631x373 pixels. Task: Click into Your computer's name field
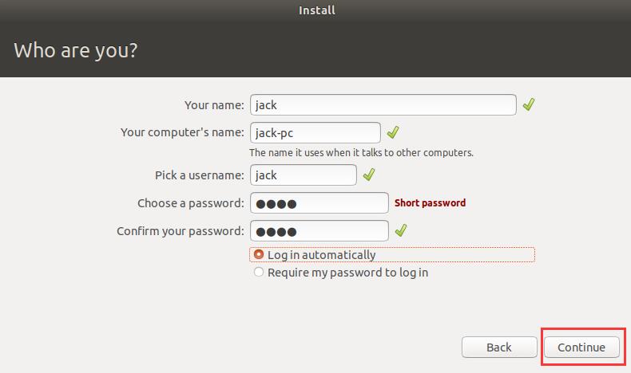[315, 132]
